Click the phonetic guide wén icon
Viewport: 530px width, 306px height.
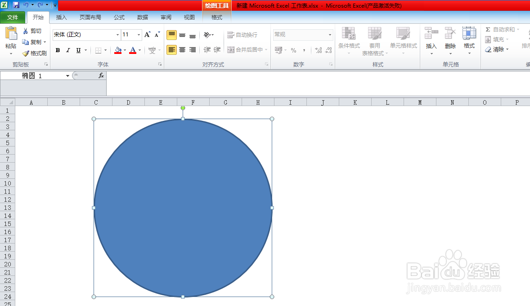pyautogui.click(x=152, y=50)
